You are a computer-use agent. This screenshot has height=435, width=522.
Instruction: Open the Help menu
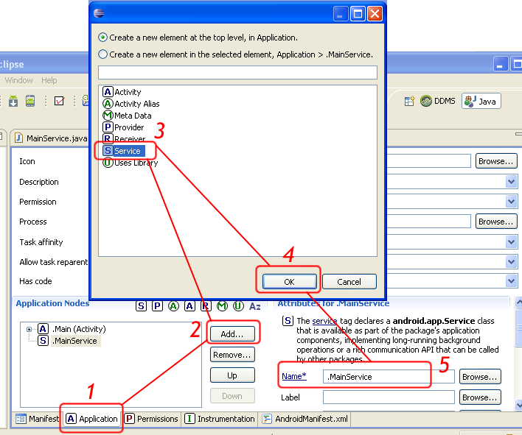[49, 80]
